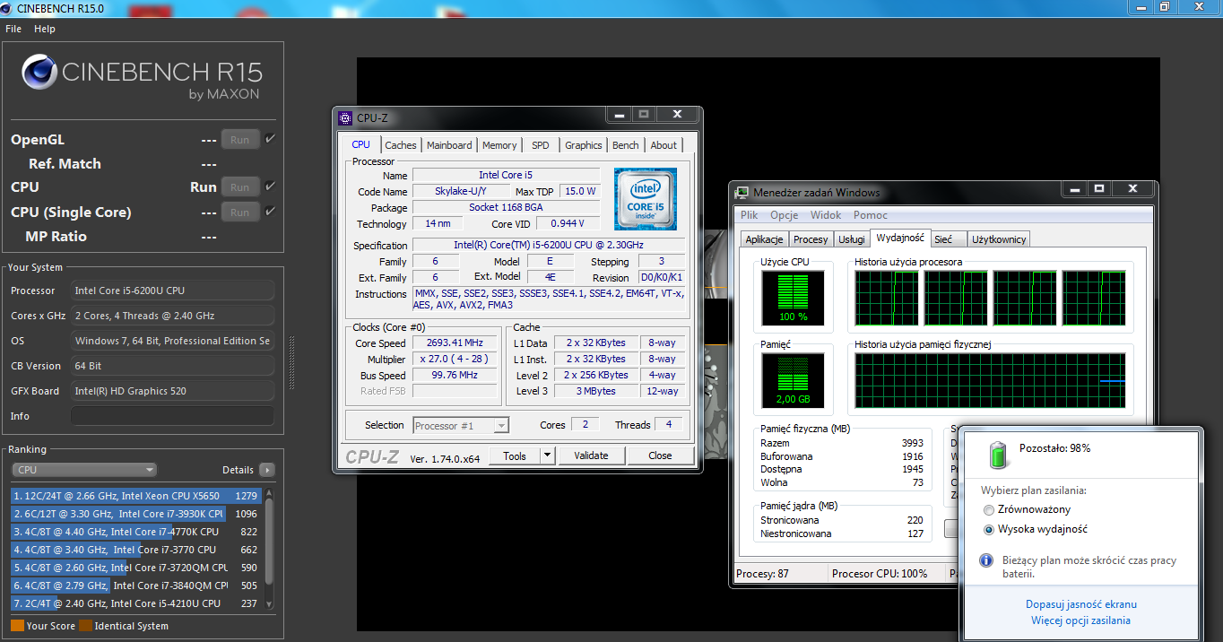This screenshot has width=1223, height=642.
Task: Switch to the Bench tab in CPU-Z
Action: point(626,145)
